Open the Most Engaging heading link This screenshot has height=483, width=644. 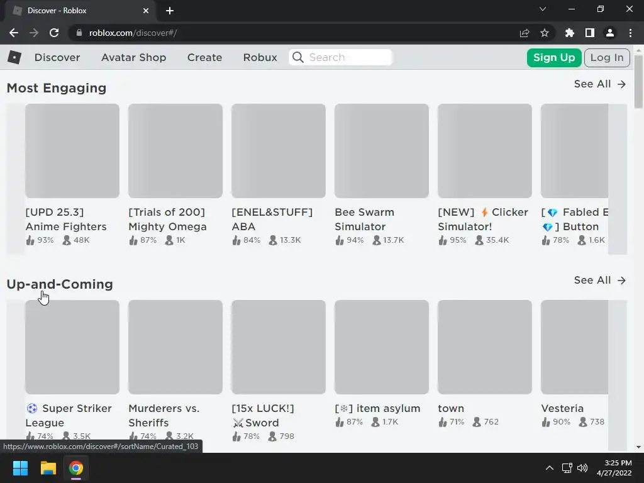click(x=56, y=88)
